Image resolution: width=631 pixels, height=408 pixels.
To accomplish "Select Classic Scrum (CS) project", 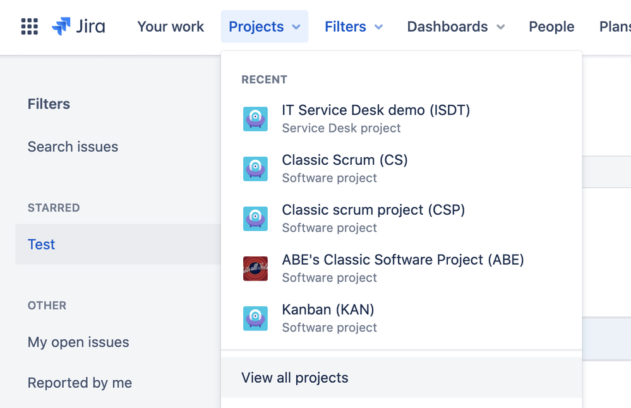I will 402,169.
